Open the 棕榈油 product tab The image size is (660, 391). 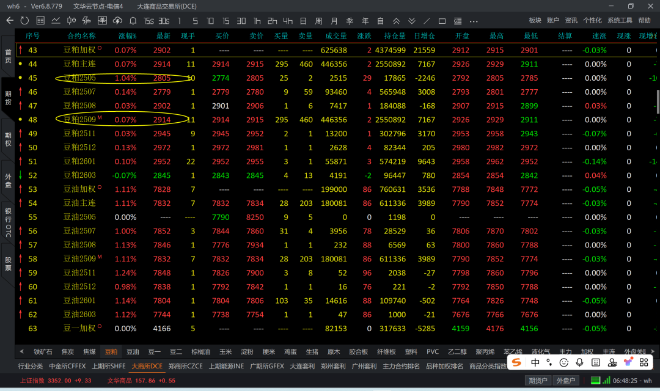(201, 352)
